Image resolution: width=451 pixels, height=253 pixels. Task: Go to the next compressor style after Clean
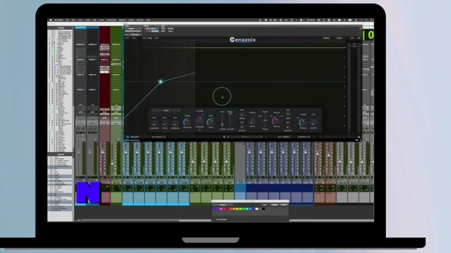(179, 110)
